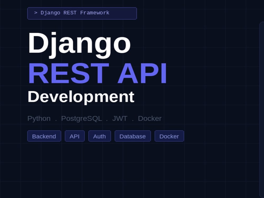Choose the Database tag
The width and height of the screenshot is (264, 198).
133,136
